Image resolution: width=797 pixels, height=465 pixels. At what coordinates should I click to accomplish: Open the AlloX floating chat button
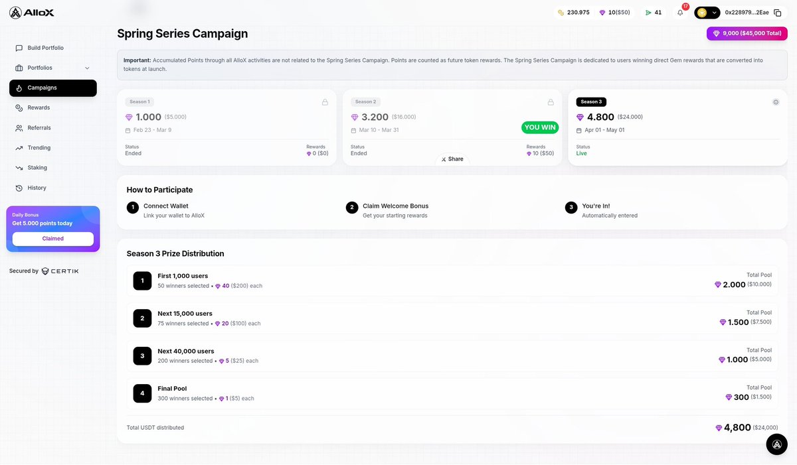click(x=776, y=444)
